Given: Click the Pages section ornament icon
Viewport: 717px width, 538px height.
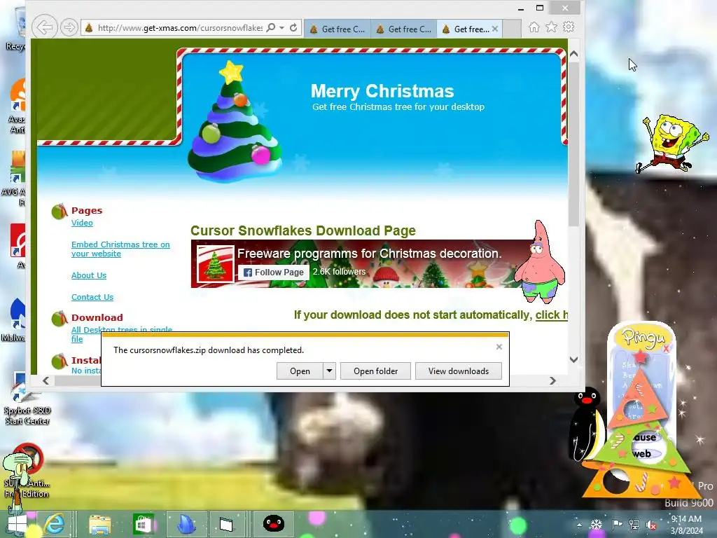Looking at the screenshot, I should (x=60, y=212).
